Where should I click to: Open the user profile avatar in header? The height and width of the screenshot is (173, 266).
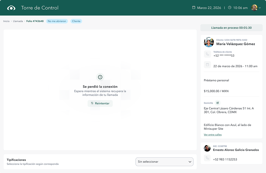click(254, 8)
